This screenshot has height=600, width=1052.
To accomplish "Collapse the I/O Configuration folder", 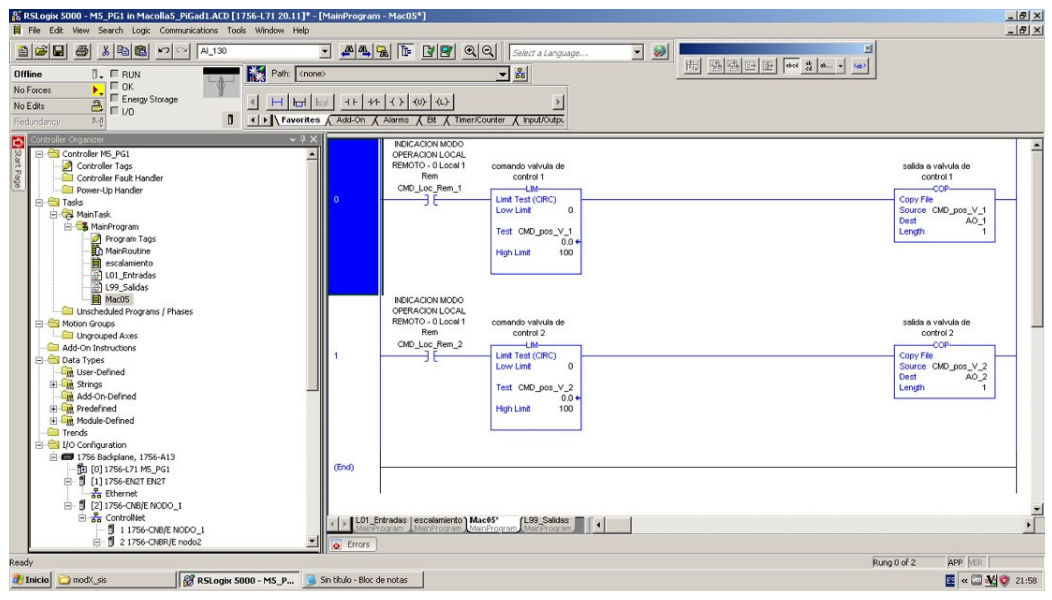I will [x=39, y=445].
